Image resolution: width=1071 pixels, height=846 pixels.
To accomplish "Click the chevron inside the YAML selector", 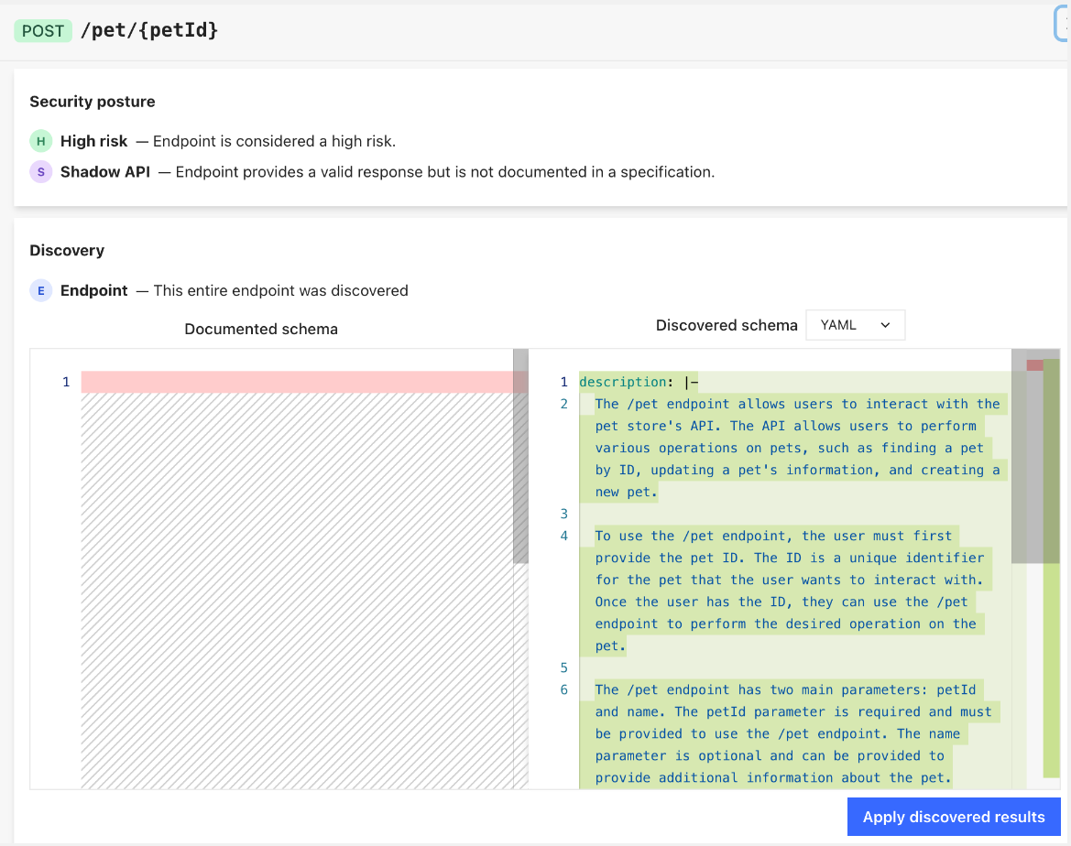I will (x=885, y=325).
